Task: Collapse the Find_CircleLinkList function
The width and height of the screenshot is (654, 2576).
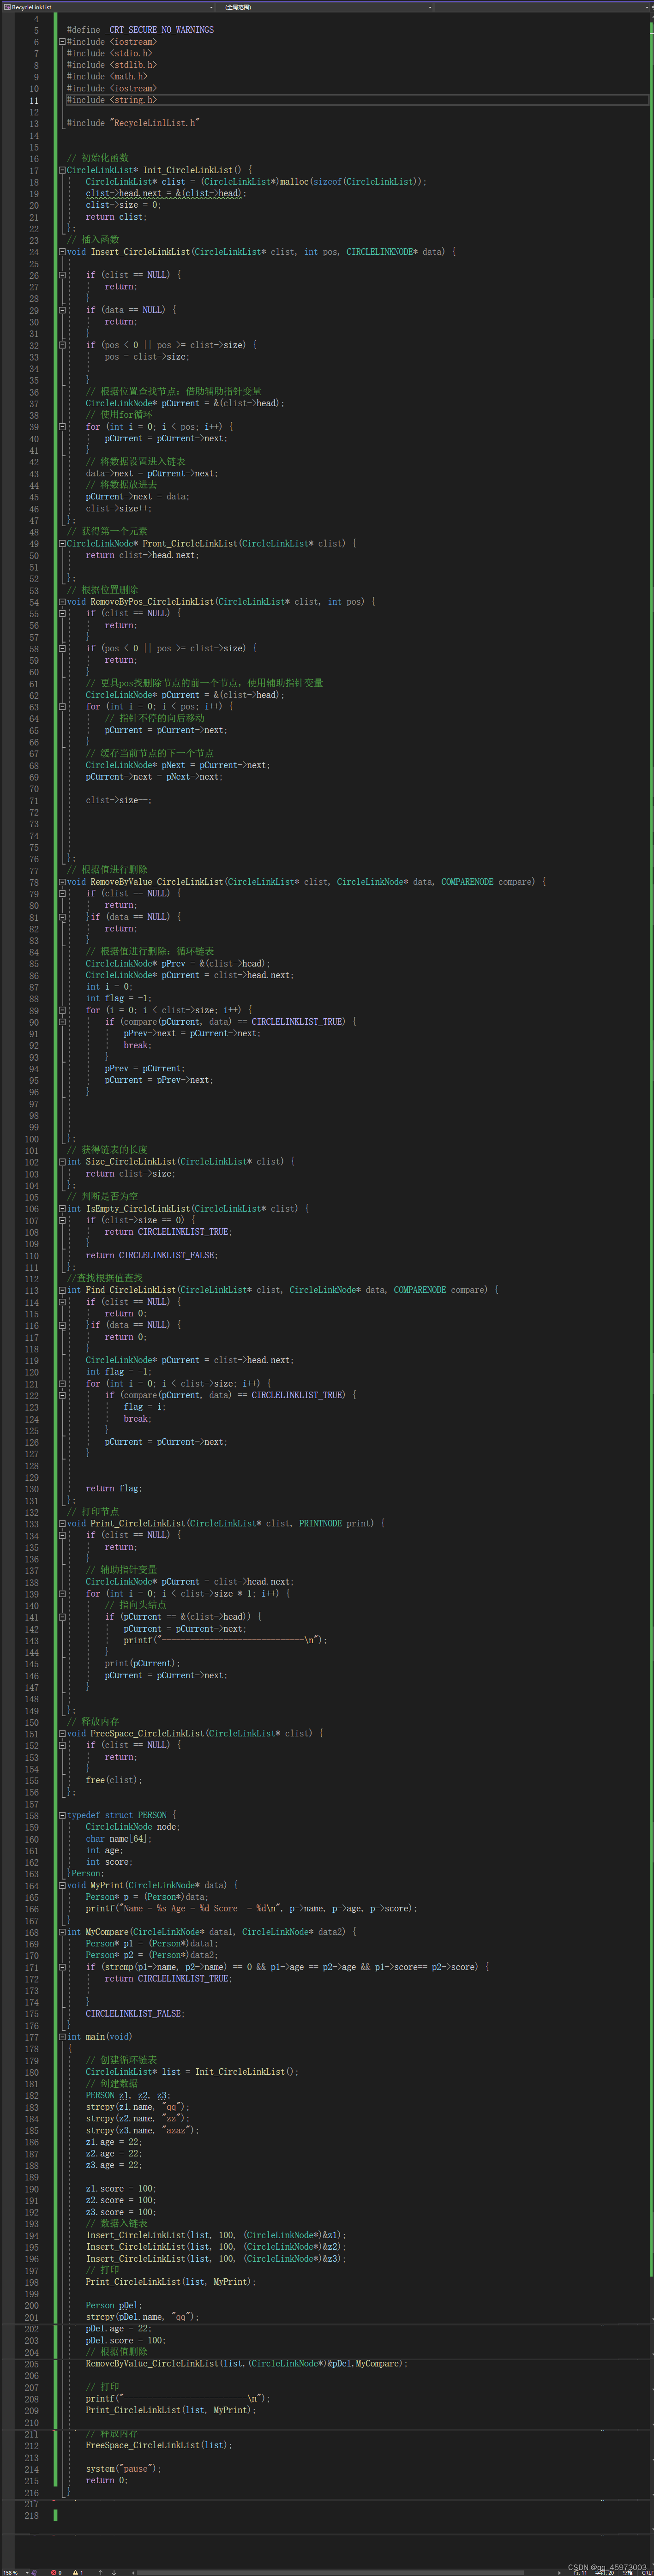Action: coord(62,1290)
